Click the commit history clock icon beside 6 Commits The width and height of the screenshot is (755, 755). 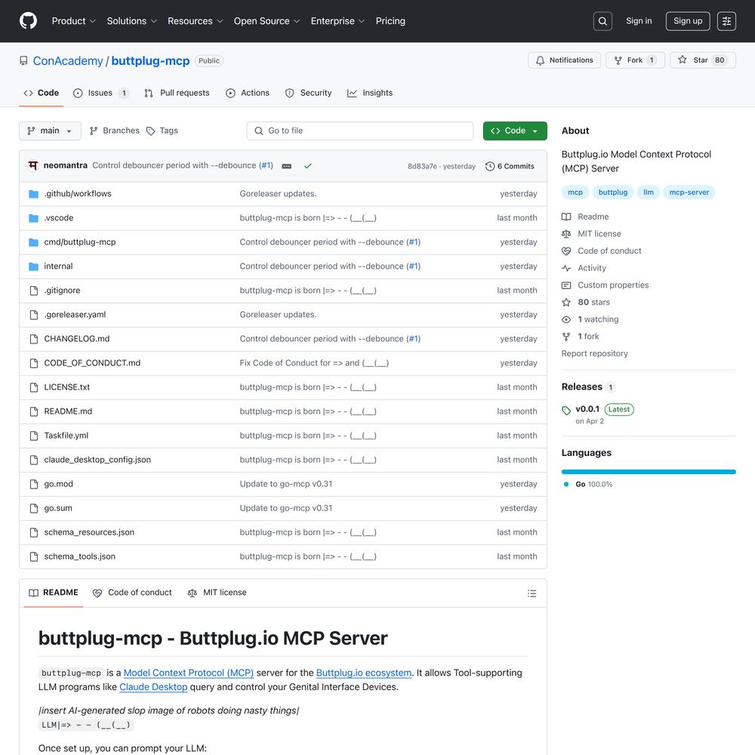490,166
